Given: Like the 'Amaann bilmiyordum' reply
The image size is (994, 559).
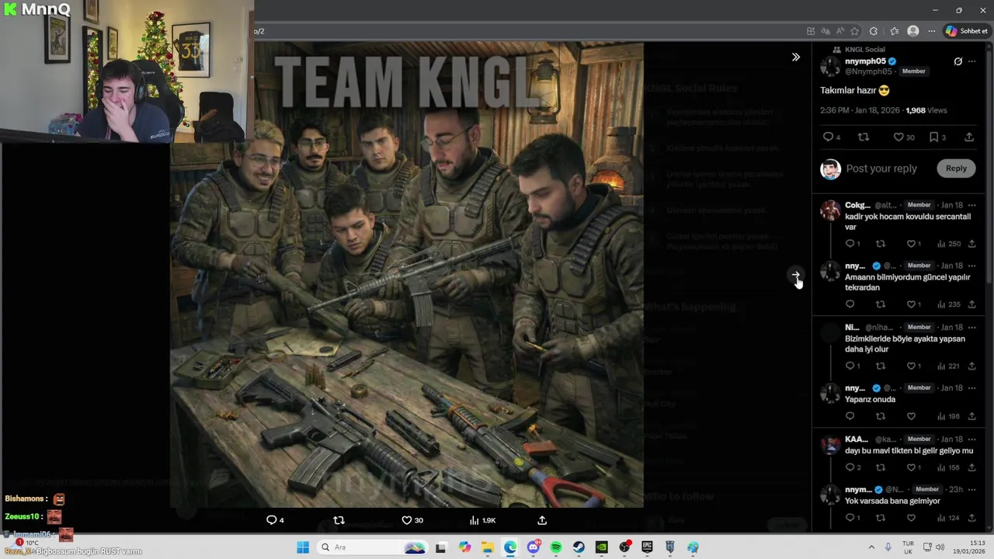Looking at the screenshot, I should point(911,304).
